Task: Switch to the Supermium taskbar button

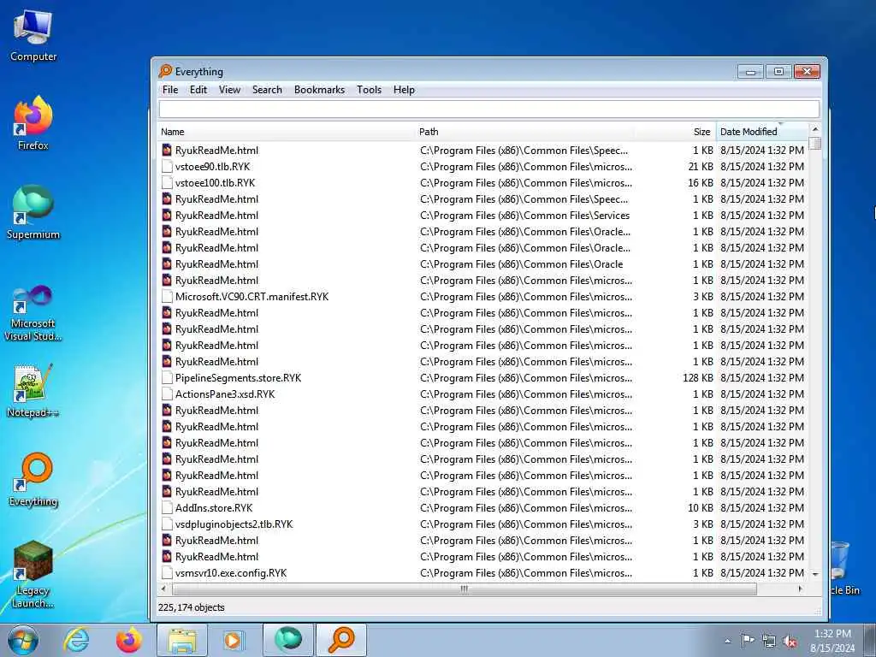Action: [x=287, y=640]
